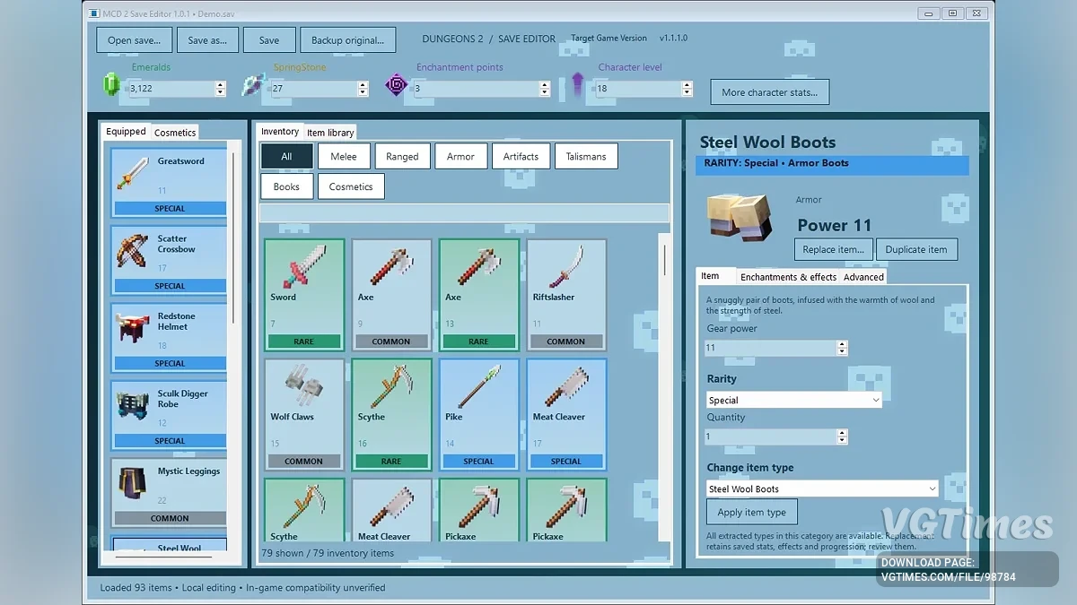
Task: Click the Mystic Leggings icon
Action: [133, 484]
